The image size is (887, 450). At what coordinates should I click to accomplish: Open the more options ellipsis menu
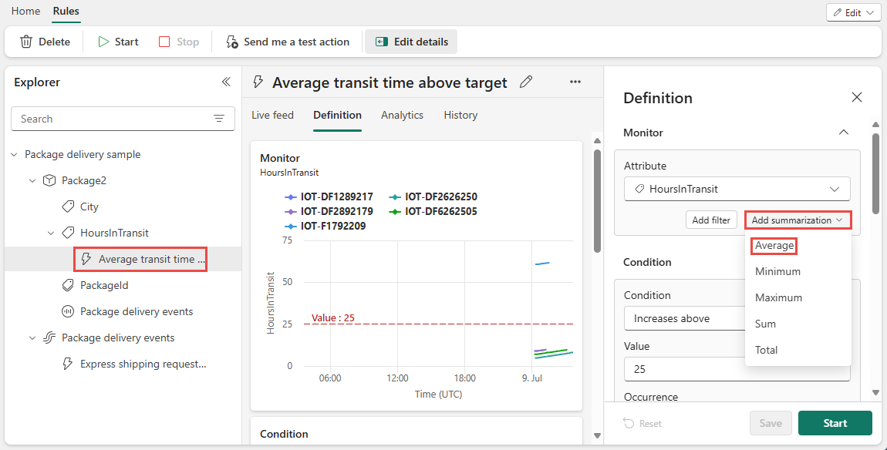pyautogui.click(x=575, y=82)
